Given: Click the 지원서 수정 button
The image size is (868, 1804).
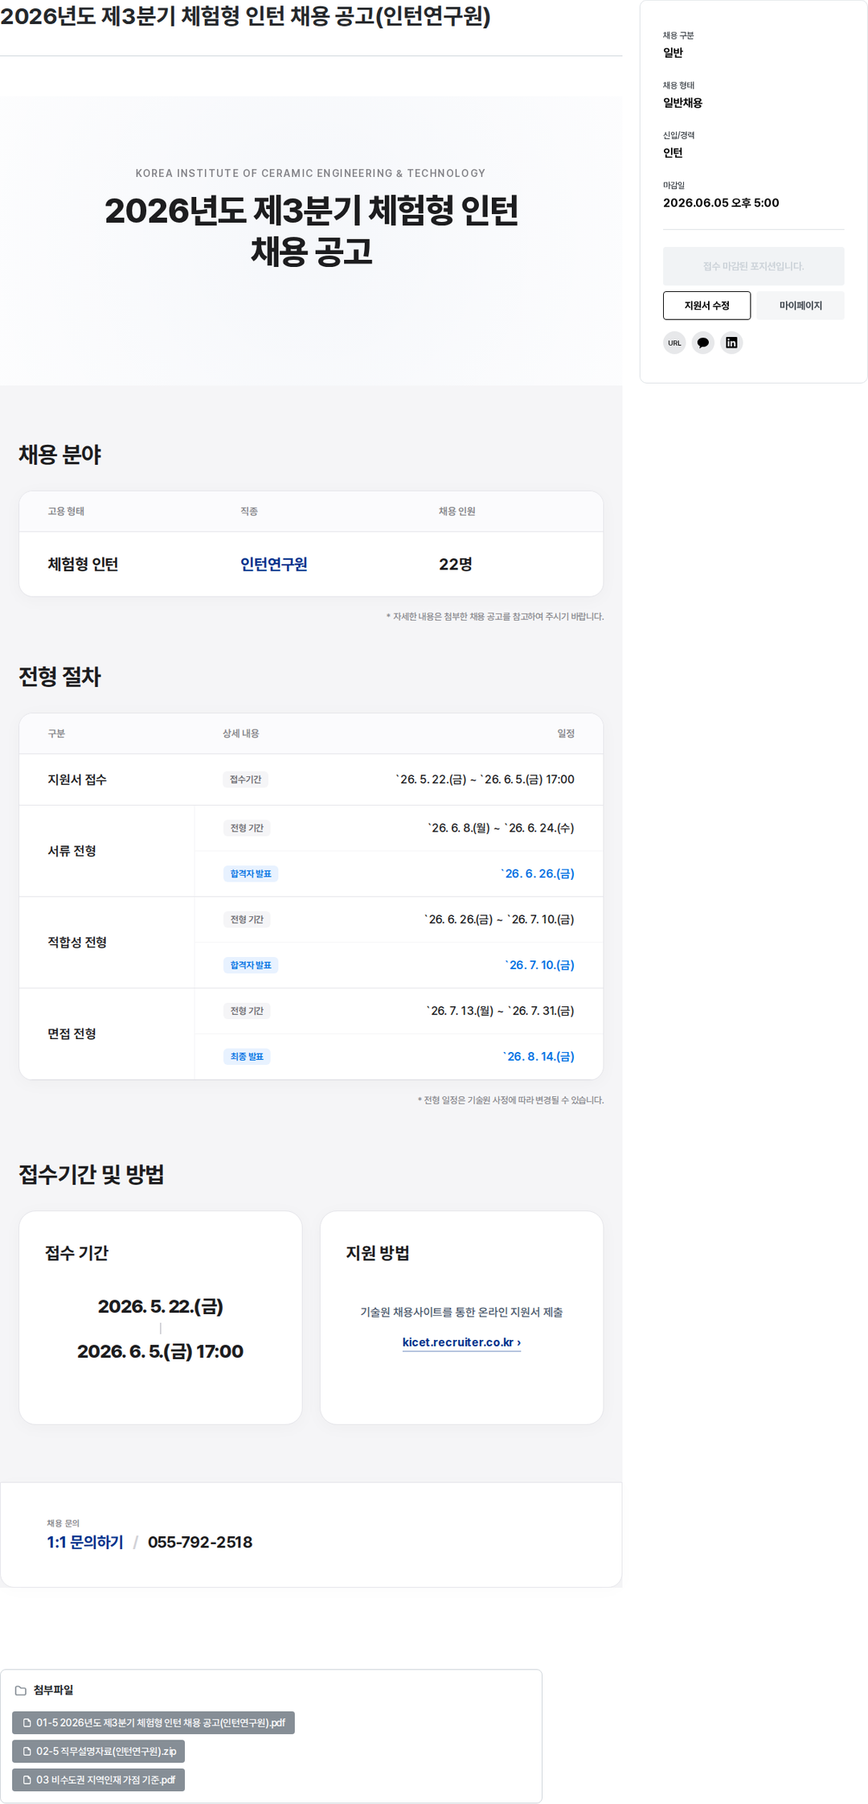Looking at the screenshot, I should [706, 306].
